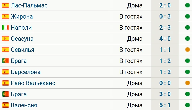This screenshot has height=110, width=192.
Task: Click the 'В гостях' label in Севилья row
Action: pos(131,50)
